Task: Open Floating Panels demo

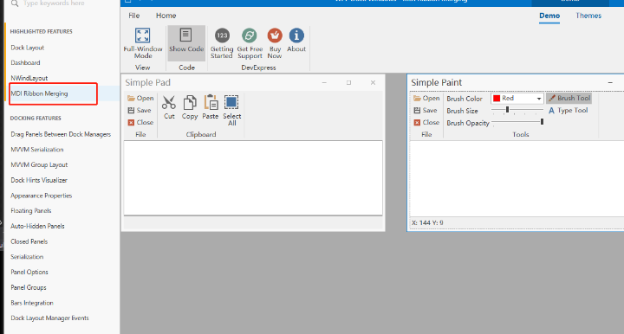Action: 31,211
